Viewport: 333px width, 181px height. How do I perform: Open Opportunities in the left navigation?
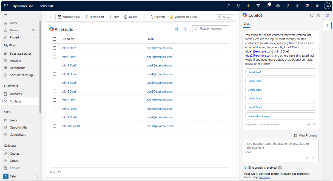click(19, 127)
